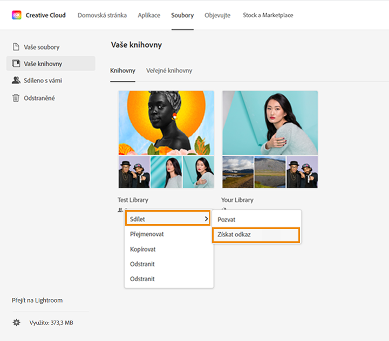
Task: Switch to the Soubory tab
Action: point(182,15)
